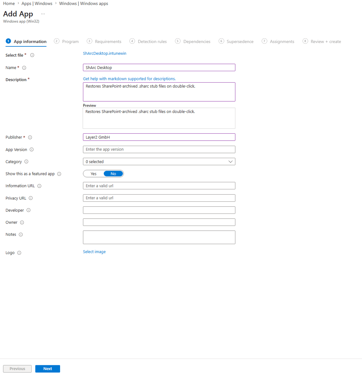
Task: Click the info icon next to Developer
Action: 29,210
